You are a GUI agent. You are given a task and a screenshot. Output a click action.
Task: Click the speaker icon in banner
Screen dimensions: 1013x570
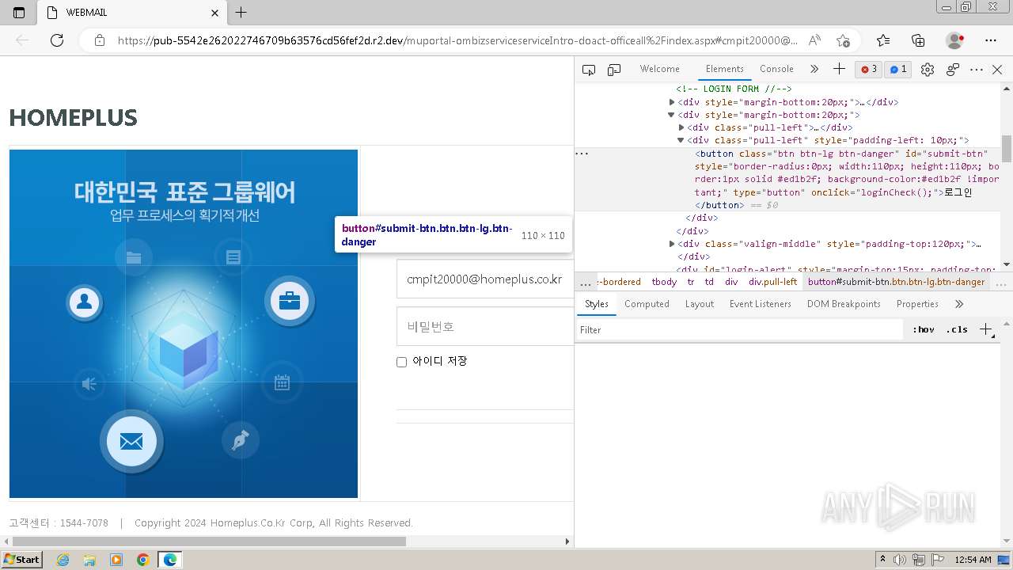[x=89, y=384]
